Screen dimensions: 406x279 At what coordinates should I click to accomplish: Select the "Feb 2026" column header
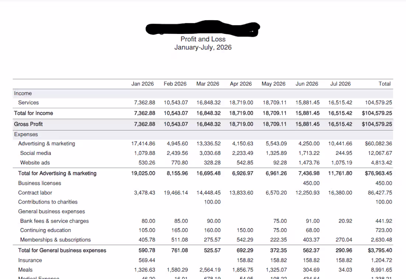pos(175,84)
